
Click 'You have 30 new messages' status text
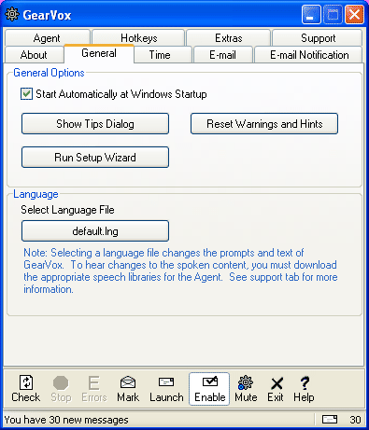click(x=66, y=420)
